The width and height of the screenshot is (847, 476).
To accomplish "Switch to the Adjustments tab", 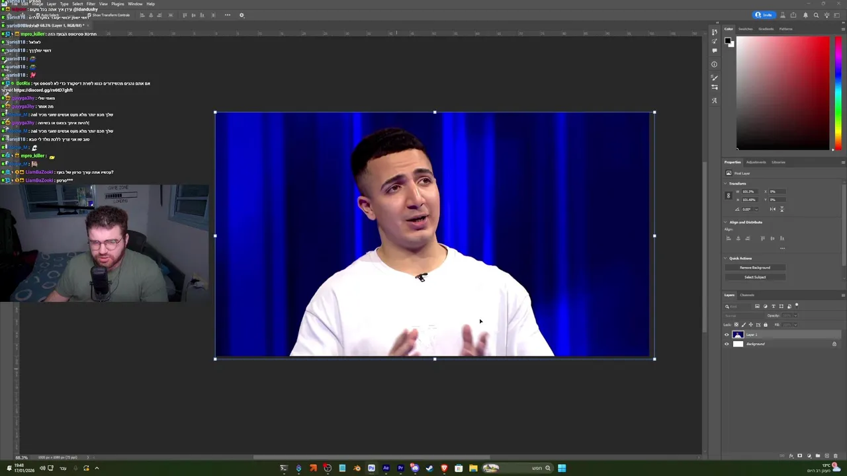I will click(x=756, y=162).
